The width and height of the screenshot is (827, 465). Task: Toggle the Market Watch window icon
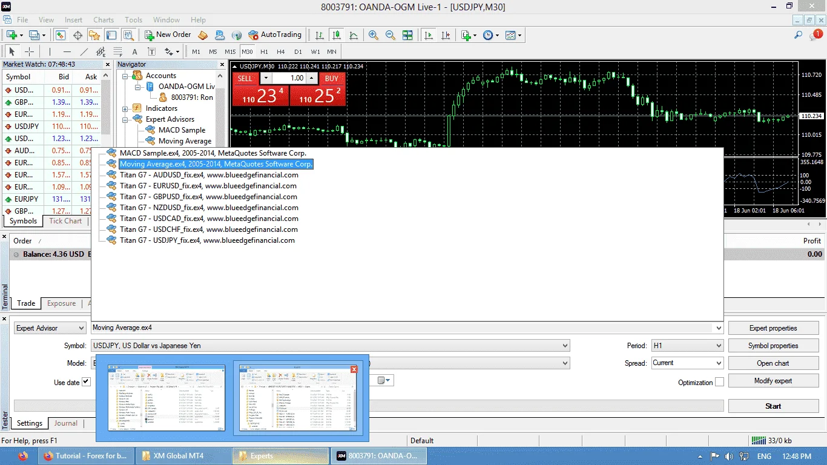click(60, 35)
